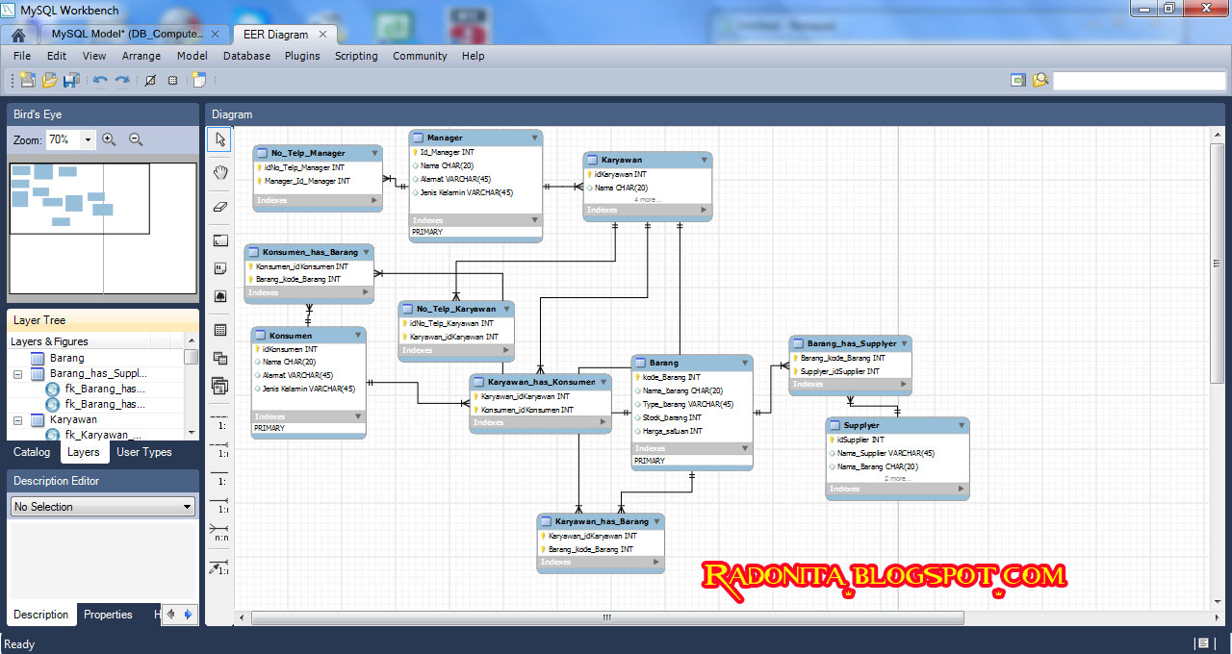Click the new diagram note icon

tap(199, 81)
